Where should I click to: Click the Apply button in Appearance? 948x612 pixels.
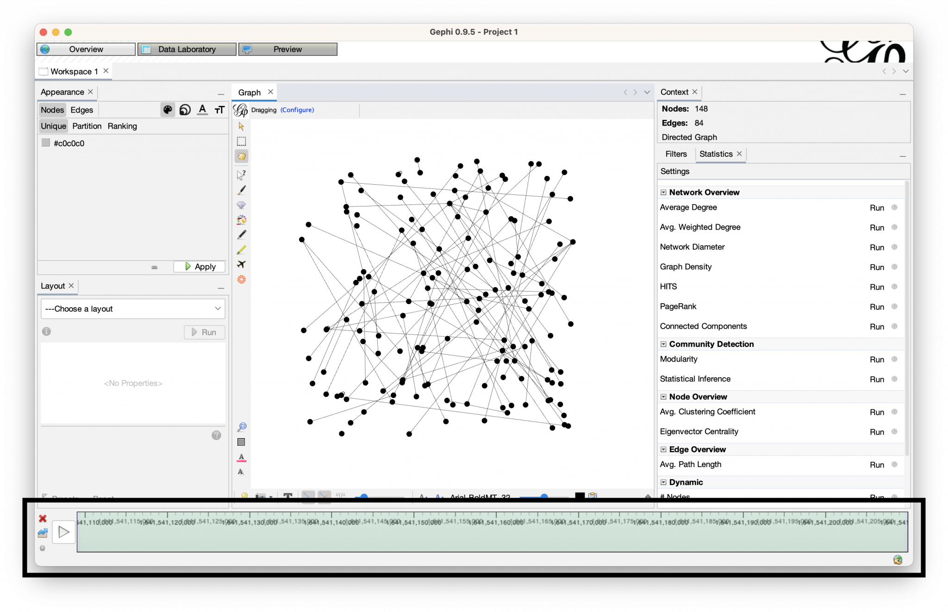coord(199,266)
